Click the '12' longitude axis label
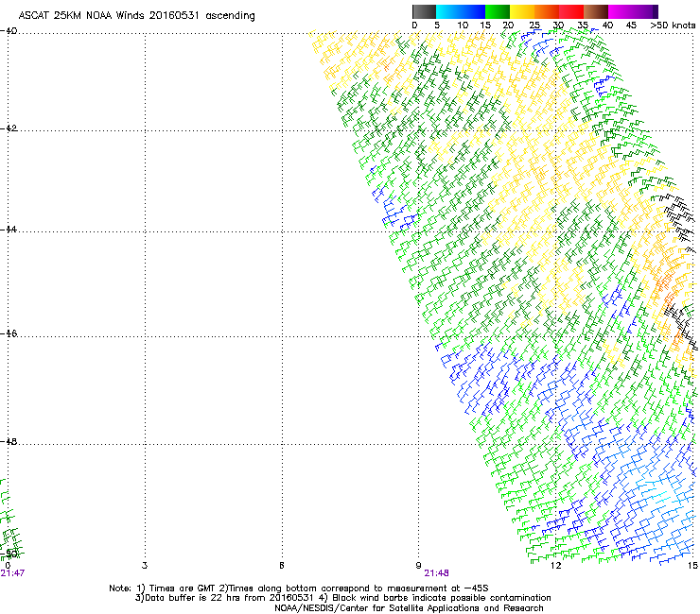The height and width of the screenshot is (614, 700). 555,566
